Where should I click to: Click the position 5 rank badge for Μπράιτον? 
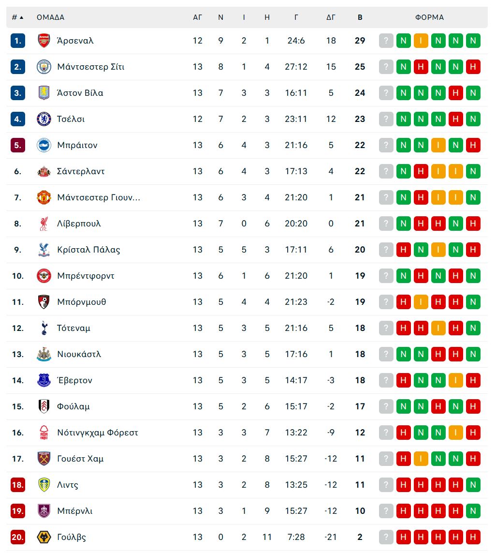(18, 145)
